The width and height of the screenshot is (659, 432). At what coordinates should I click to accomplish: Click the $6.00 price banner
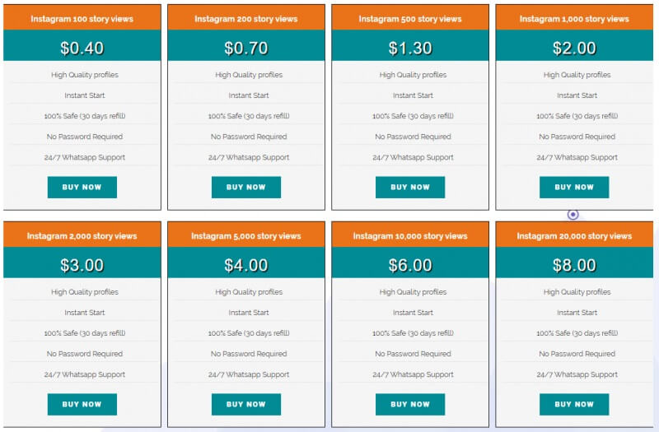coord(410,262)
